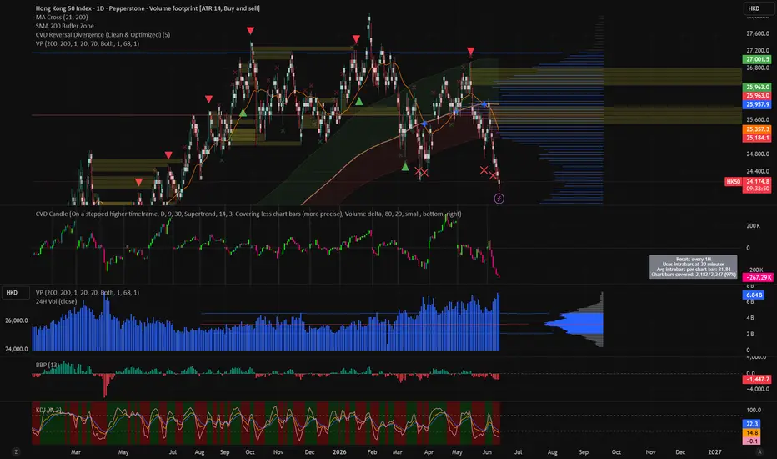Image resolution: width=777 pixels, height=459 pixels.
Task: Click the 24,800.0 price scale label
Action: coord(758,154)
